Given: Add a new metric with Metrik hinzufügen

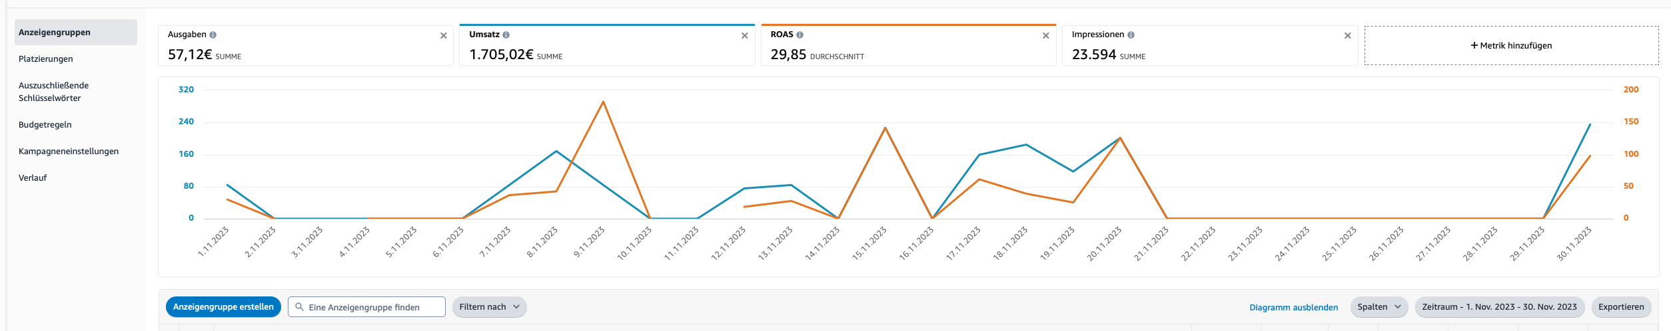Looking at the screenshot, I should coord(1511,46).
